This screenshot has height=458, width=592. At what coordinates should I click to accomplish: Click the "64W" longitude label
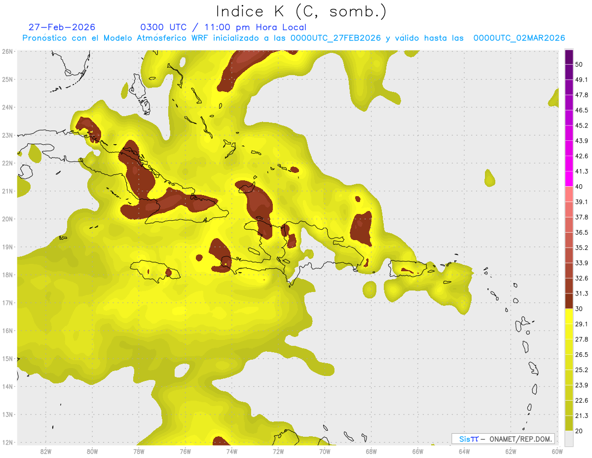point(464,452)
